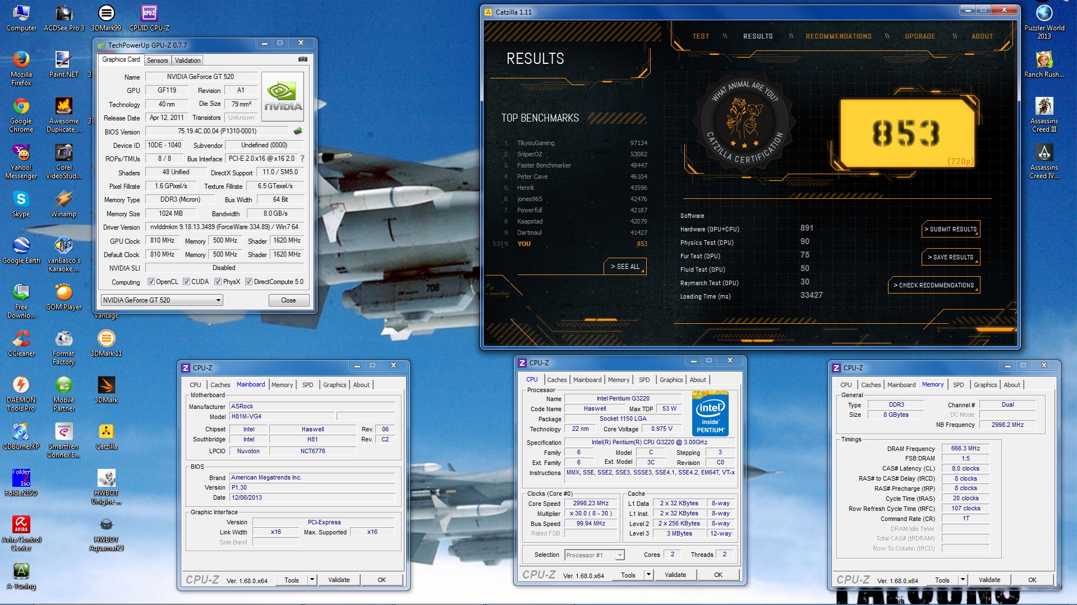Image resolution: width=1077 pixels, height=605 pixels.
Task: Launch Assassins Creed III shortcut
Action: click(1044, 115)
